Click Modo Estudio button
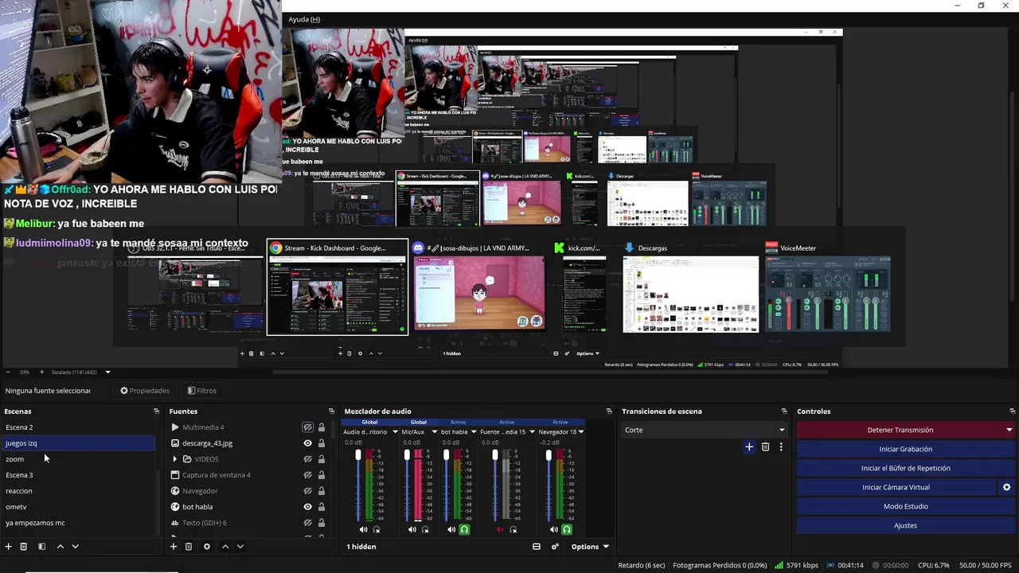 (906, 506)
